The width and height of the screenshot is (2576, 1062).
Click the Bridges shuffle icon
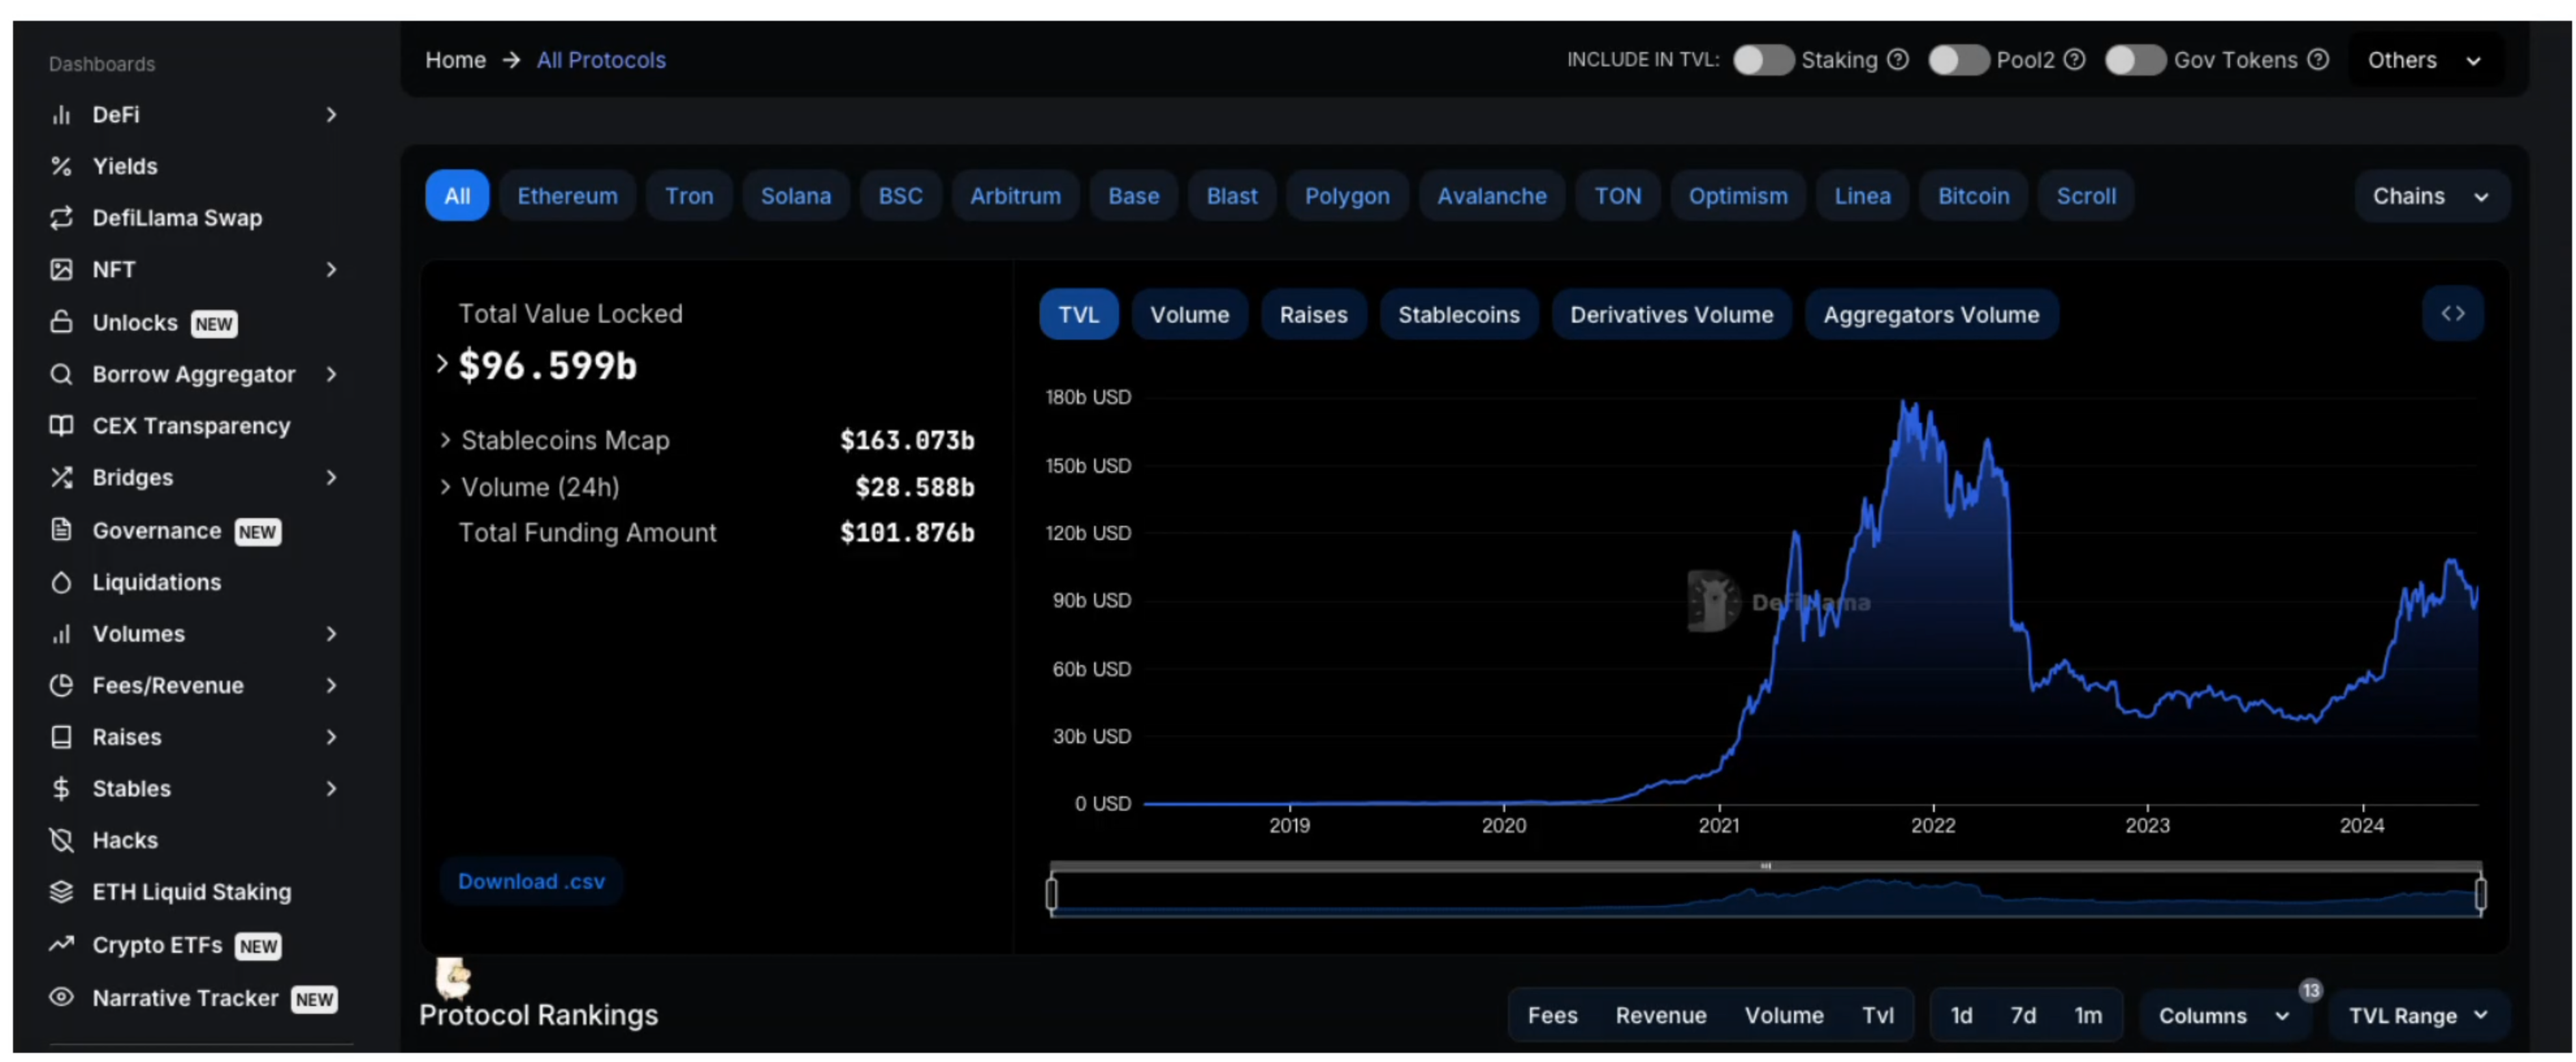click(x=61, y=478)
